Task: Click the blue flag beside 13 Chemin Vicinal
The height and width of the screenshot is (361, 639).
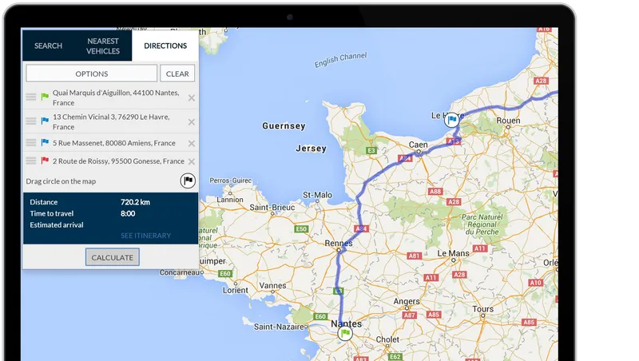Action: click(45, 121)
